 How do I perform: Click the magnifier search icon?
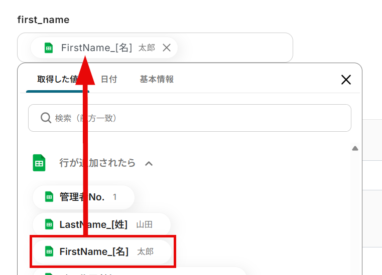coord(46,118)
